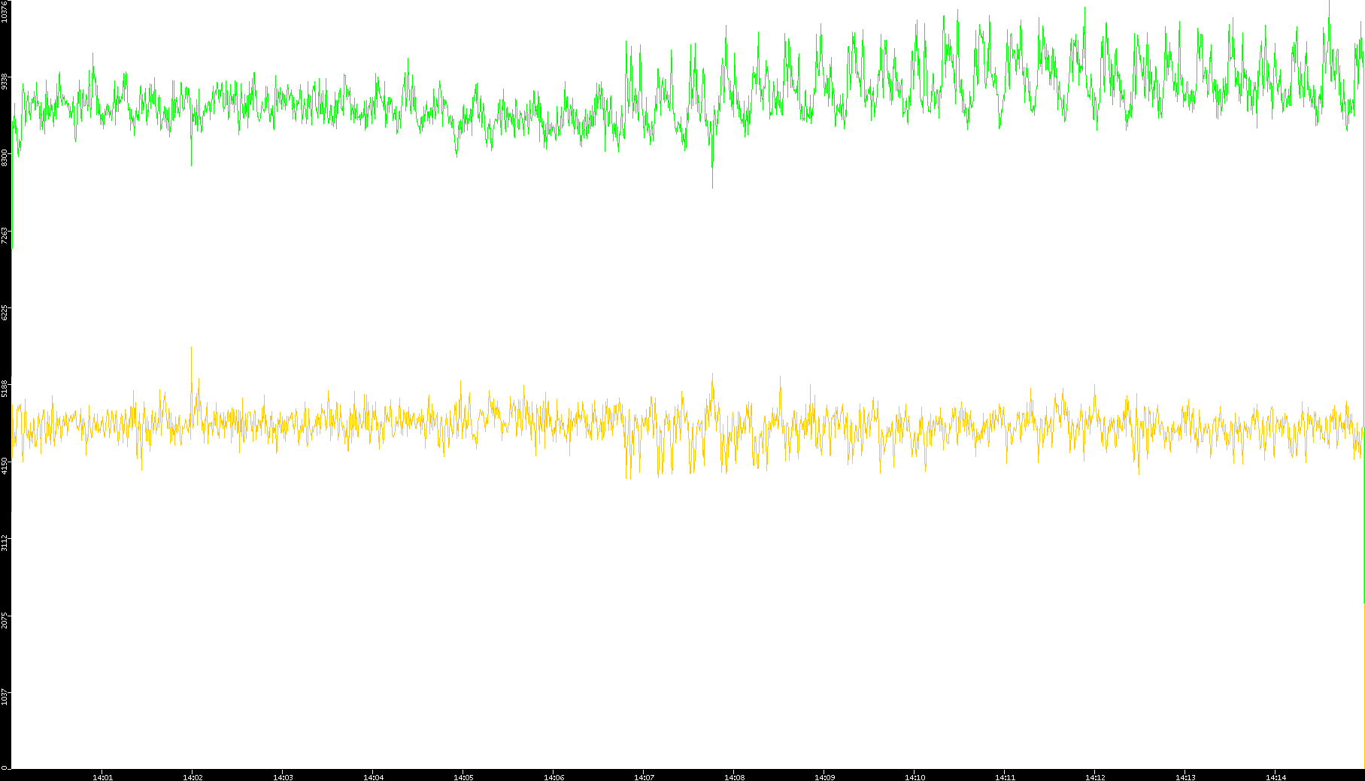Click the 8300 vertical axis label
The height and width of the screenshot is (781, 1365).
coord(5,158)
